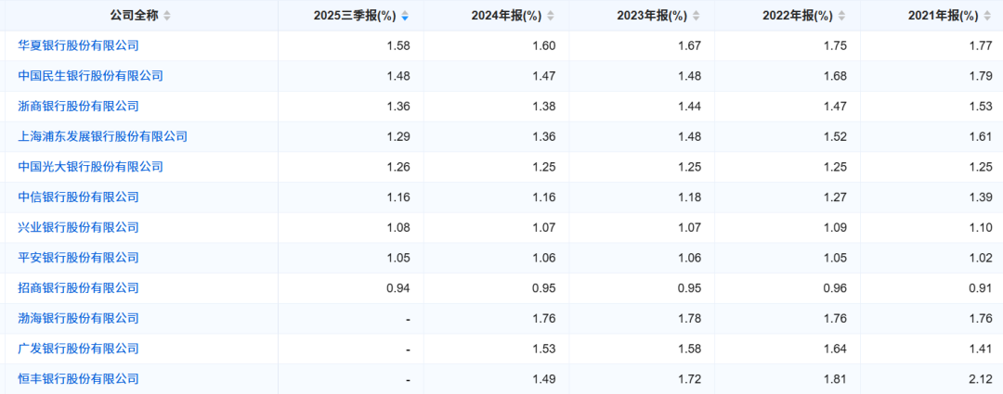1003x394 pixels.
Task: Visit 兴业银行股份有限公司 company page
Action: click(78, 227)
